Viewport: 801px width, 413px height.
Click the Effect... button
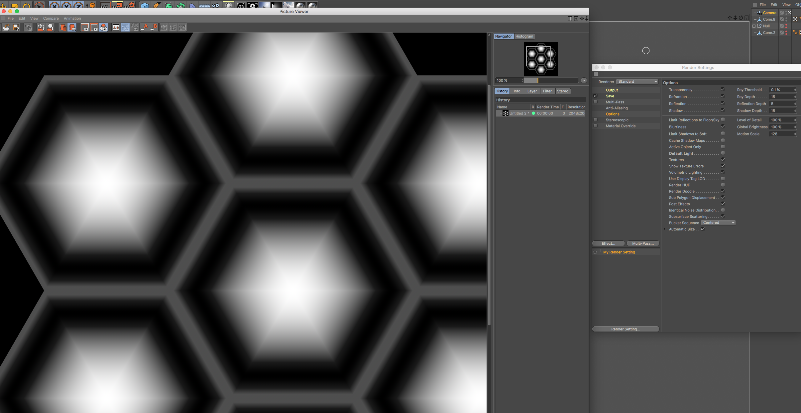point(608,243)
